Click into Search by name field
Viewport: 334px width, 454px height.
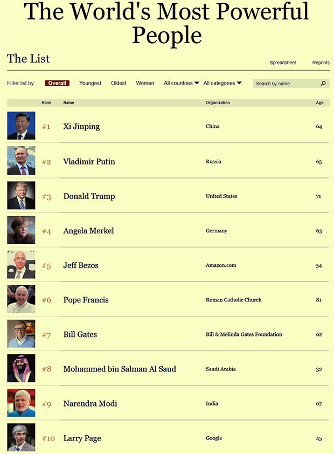point(291,84)
